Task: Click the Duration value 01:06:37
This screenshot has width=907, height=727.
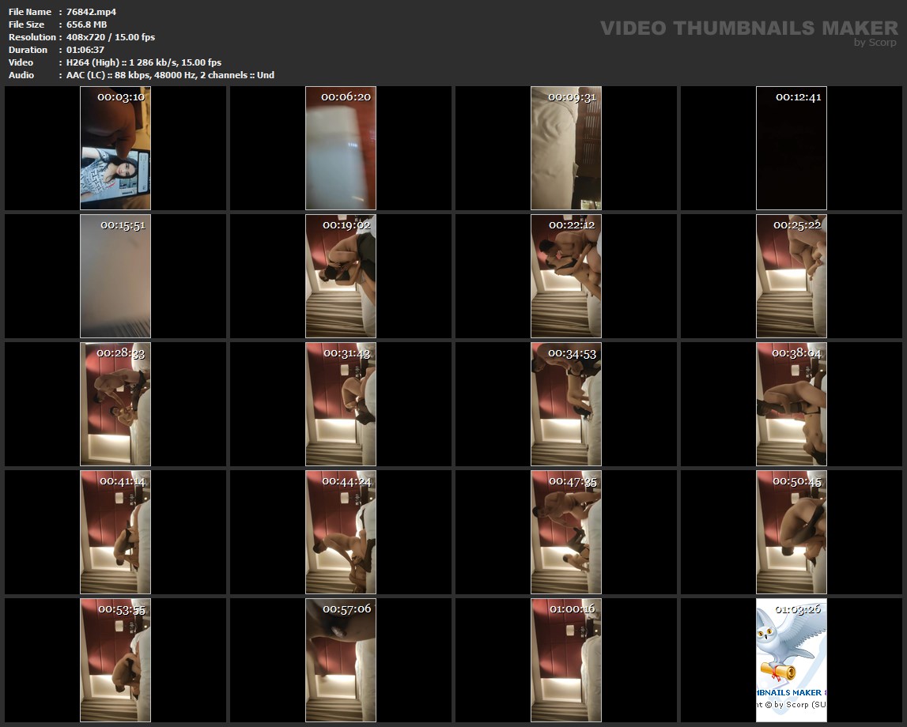Action: [85, 50]
